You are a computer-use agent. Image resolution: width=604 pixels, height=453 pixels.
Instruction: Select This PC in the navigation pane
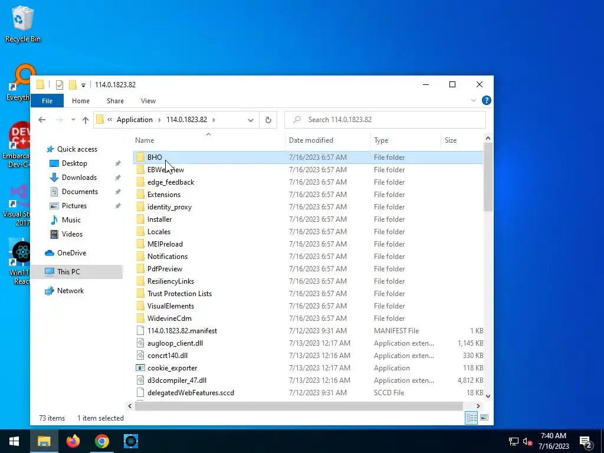(x=68, y=272)
